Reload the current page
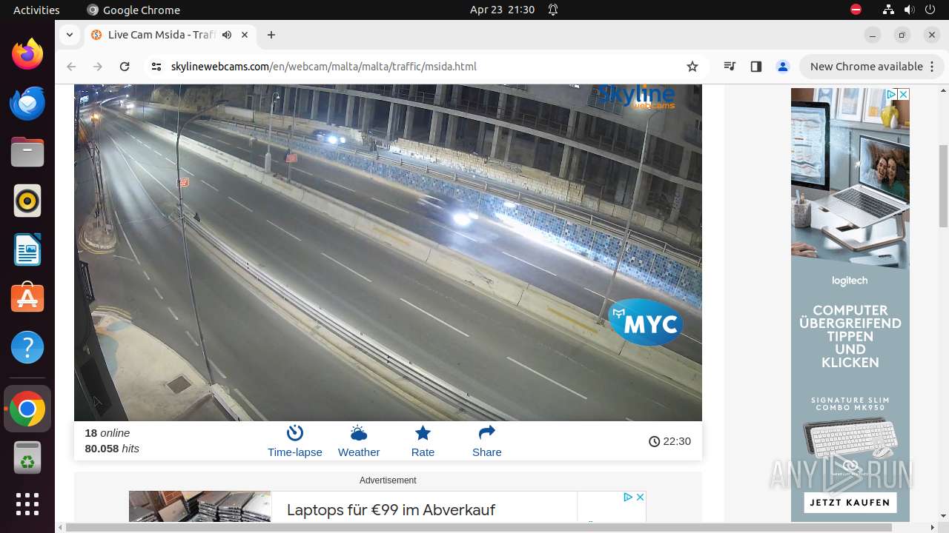Viewport: 949px width, 533px height. pos(125,67)
